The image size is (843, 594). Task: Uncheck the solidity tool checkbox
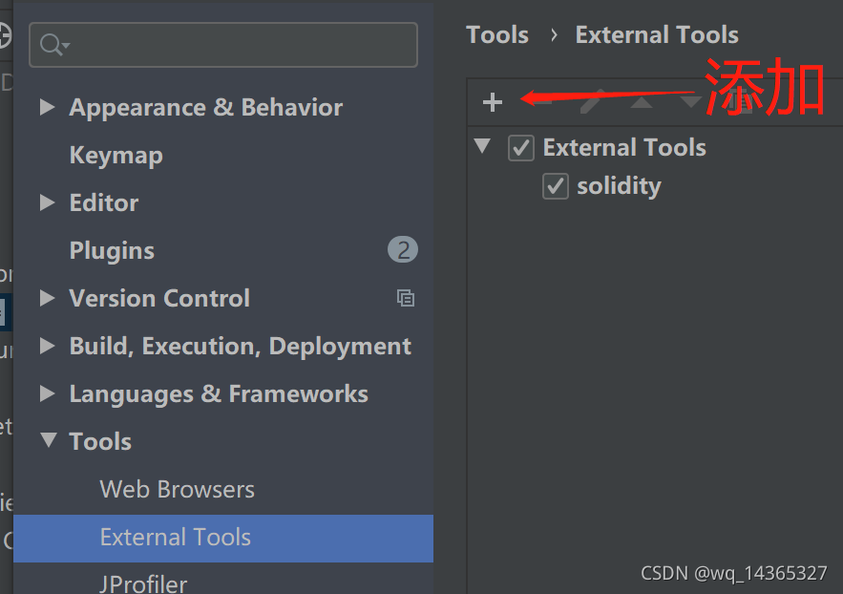click(556, 186)
